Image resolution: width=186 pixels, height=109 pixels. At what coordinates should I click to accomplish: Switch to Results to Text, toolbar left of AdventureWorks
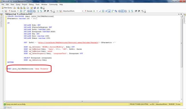click(x=28, y=11)
